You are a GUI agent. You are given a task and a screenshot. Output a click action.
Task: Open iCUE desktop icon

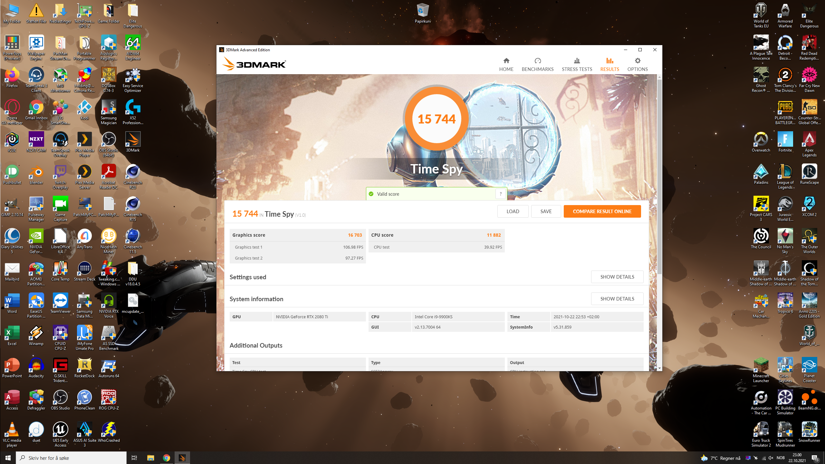coord(12,143)
